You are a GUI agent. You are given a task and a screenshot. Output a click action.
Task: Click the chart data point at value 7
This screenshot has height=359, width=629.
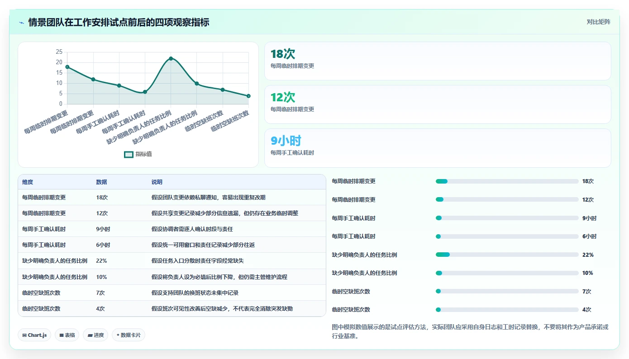(223, 90)
